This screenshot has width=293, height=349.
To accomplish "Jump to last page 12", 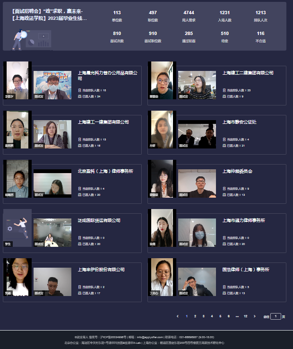I will 245,316.
